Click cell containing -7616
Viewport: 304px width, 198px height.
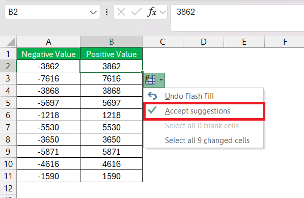point(48,78)
